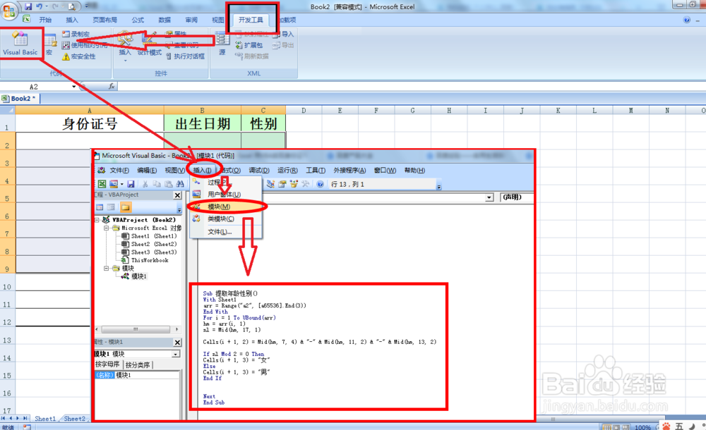Open 文件(F) menu in VBA editor
The image size is (706, 430).
coord(119,170)
